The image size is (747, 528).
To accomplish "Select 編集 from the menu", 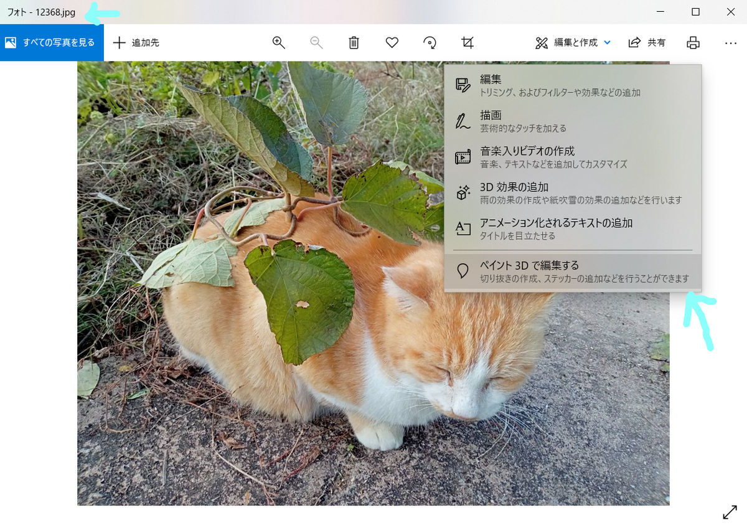I will pos(573,86).
